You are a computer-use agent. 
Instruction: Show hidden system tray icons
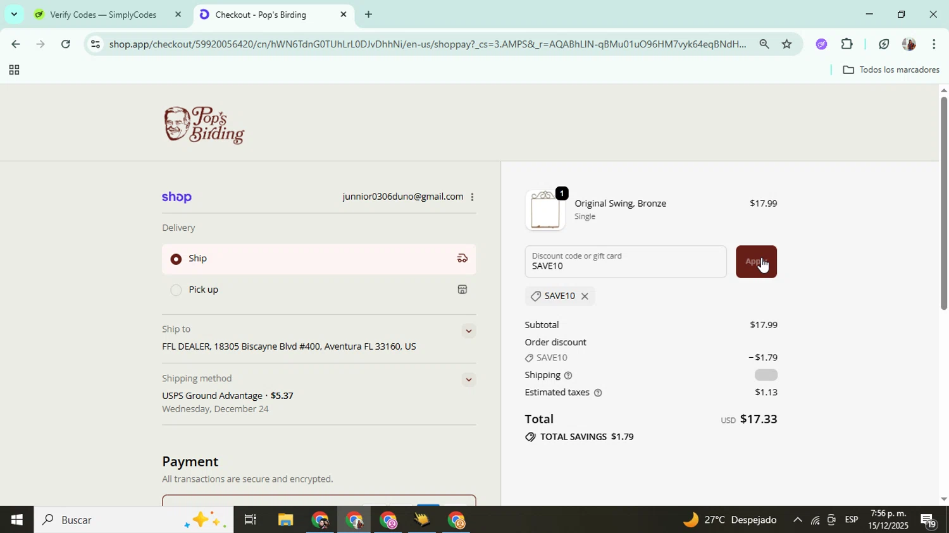pyautogui.click(x=797, y=520)
